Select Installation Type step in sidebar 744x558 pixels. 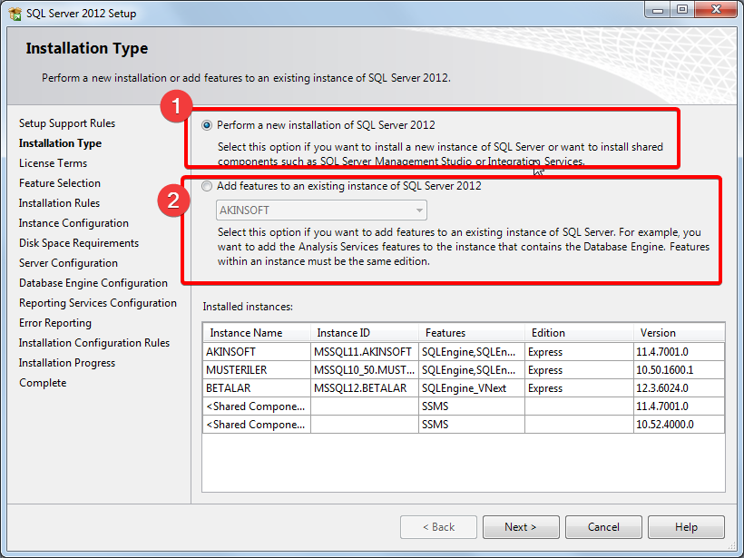pyautogui.click(x=60, y=143)
